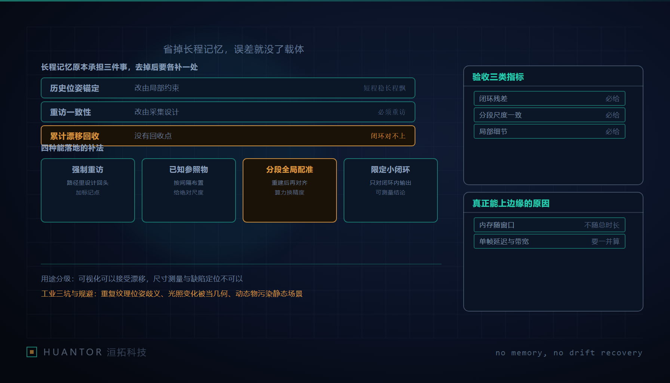Click the HUANTOR 洹拓科技 brand text
The width and height of the screenshot is (670, 383).
[95, 352]
